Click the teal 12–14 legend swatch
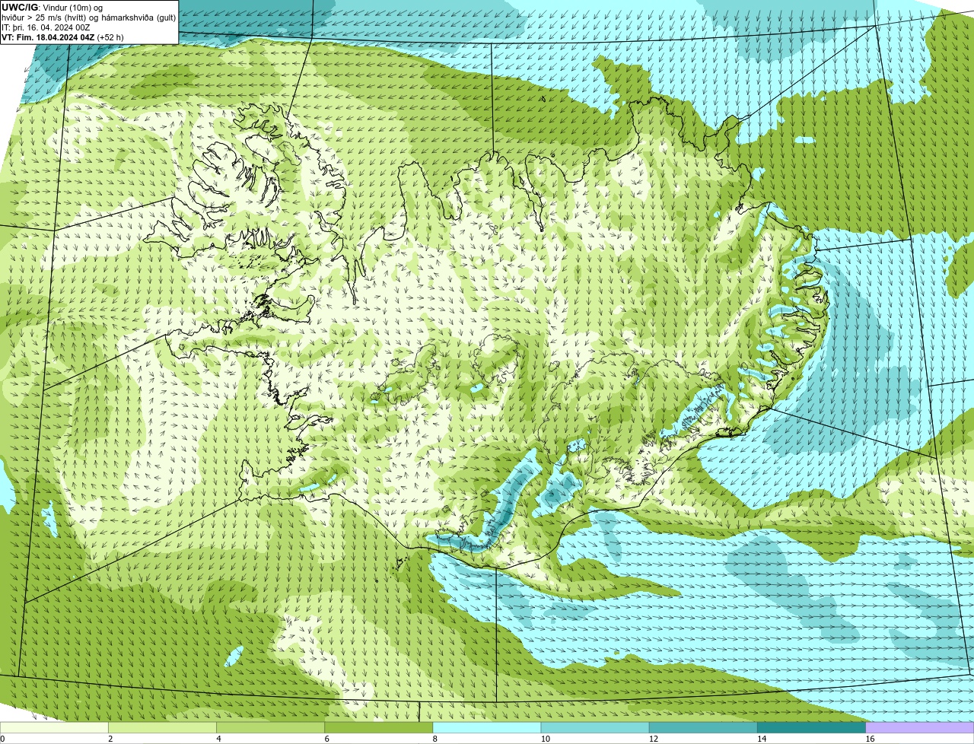This screenshot has width=974, height=744. (x=703, y=727)
